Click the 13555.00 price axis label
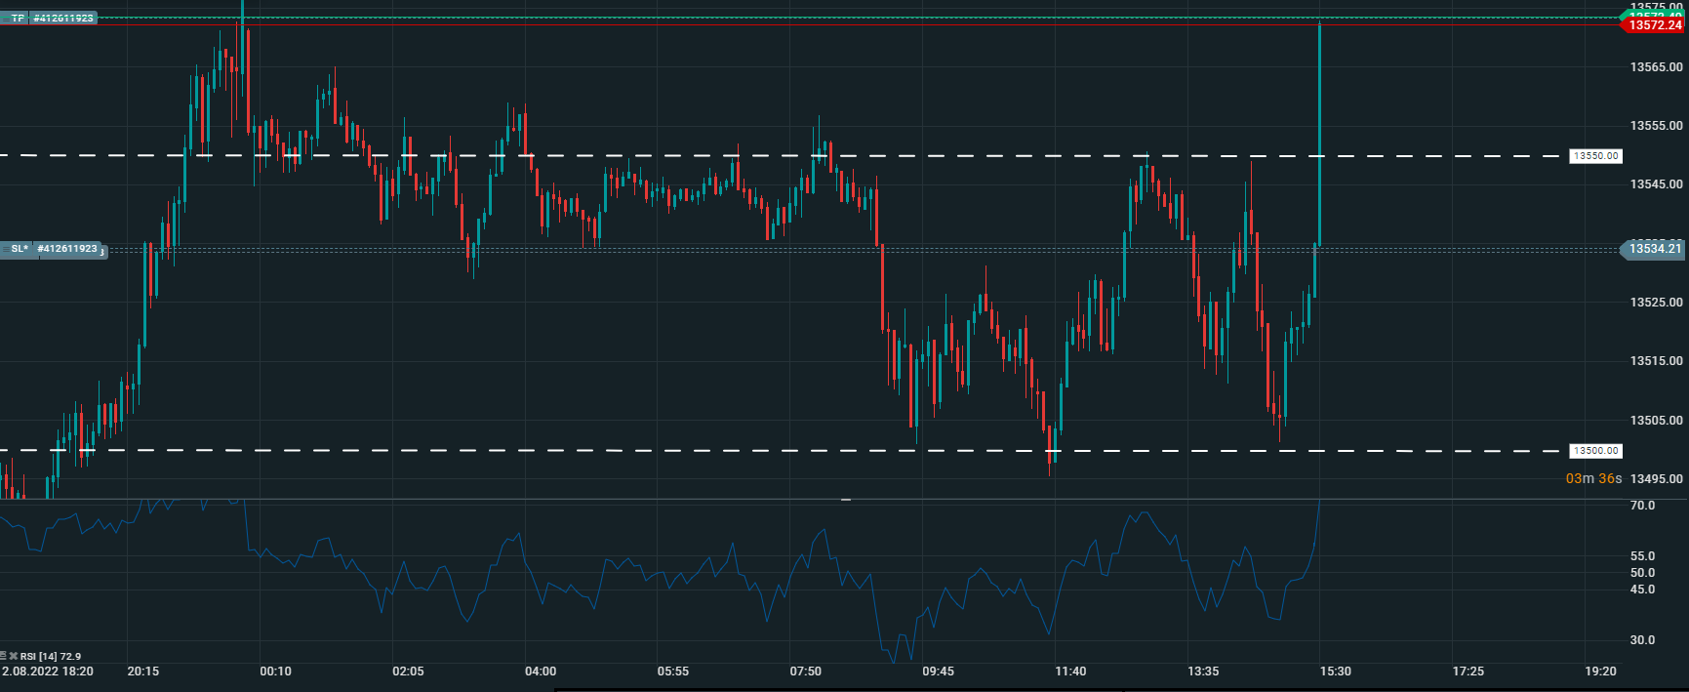Screen dimensions: 1689x692 (1656, 126)
